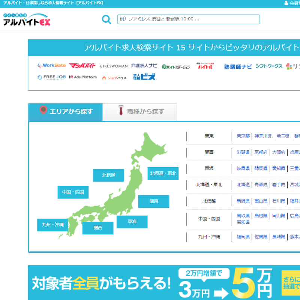The height and width of the screenshot is (300, 300).
Task: Select the エリアから探す tab
Action: pyautogui.click(x=65, y=112)
